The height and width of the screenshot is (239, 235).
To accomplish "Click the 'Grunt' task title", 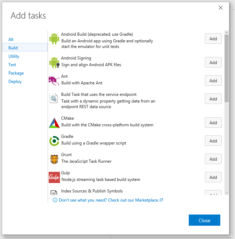I will pyautogui.click(x=66, y=155).
